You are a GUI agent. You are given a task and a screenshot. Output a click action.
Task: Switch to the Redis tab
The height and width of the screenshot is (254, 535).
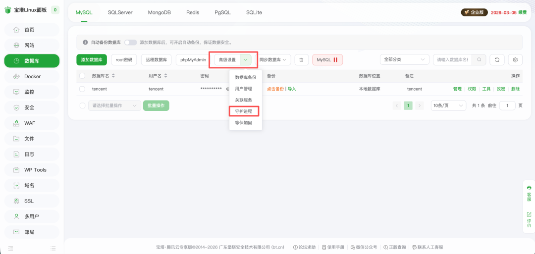(193, 12)
